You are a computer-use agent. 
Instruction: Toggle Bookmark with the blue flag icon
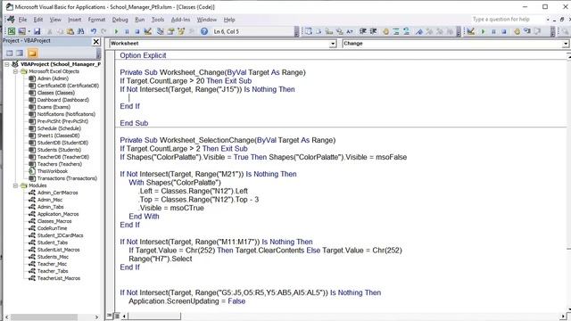(419, 32)
